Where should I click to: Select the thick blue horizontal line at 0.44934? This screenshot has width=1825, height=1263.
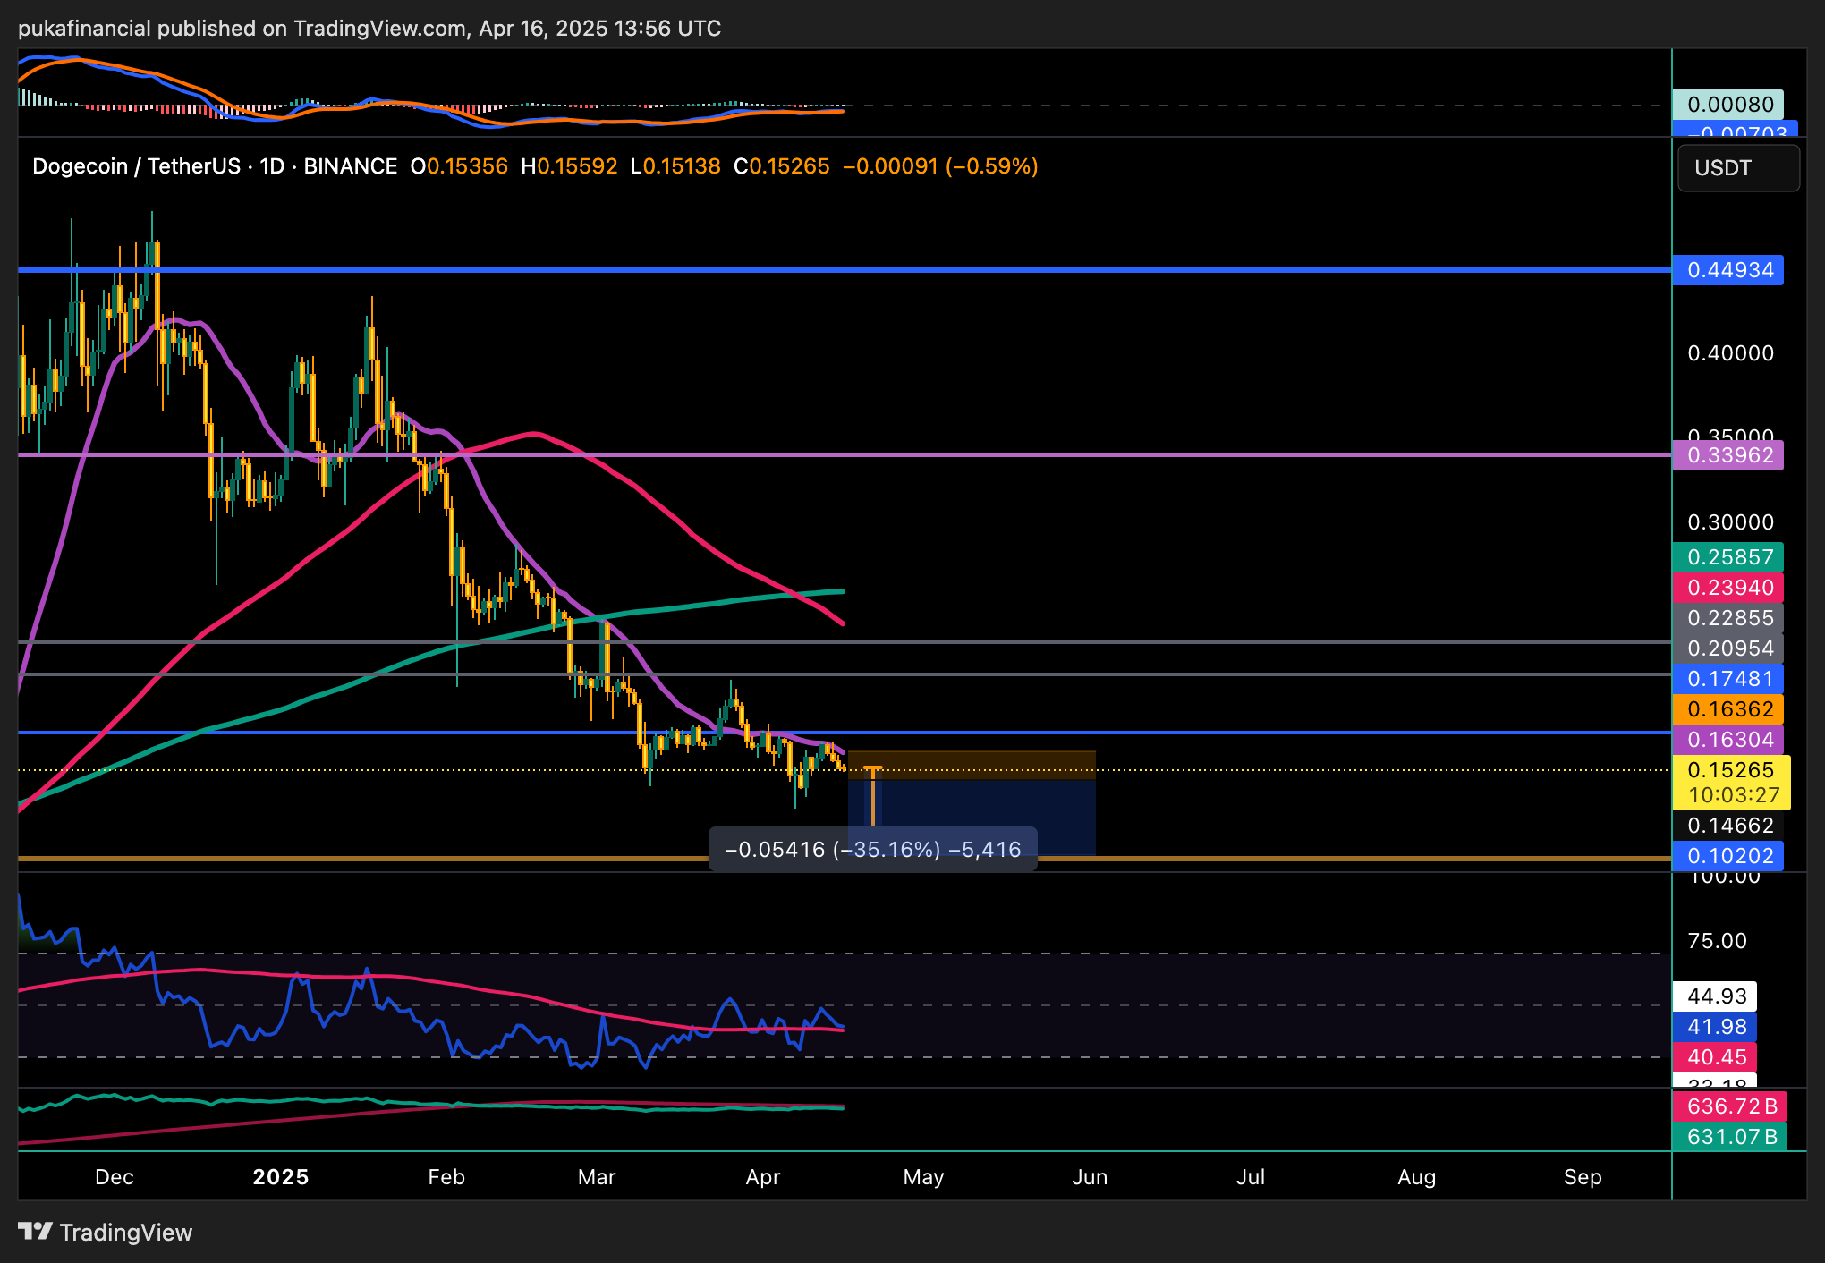point(984,269)
